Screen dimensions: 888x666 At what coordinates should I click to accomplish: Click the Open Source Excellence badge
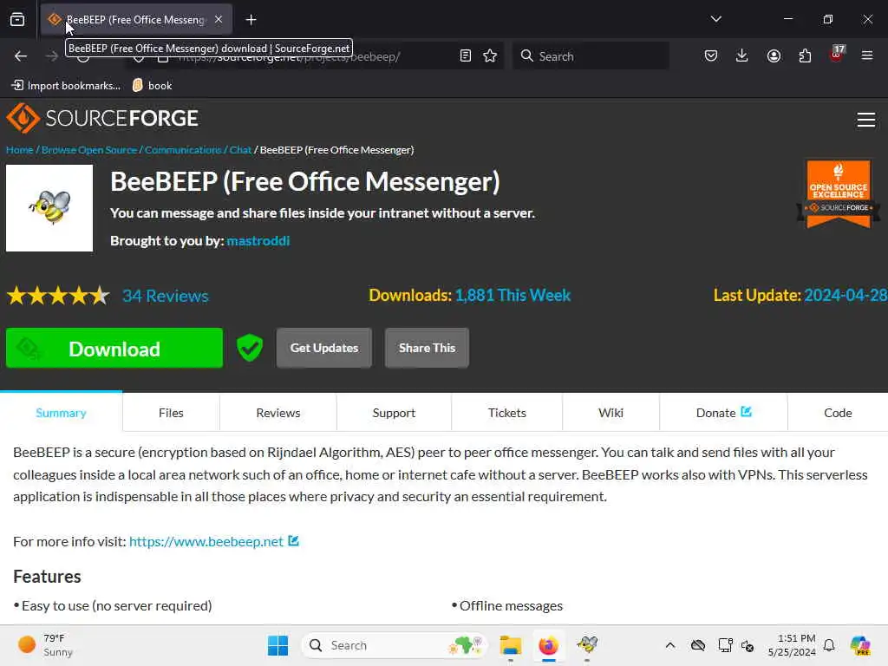(839, 193)
